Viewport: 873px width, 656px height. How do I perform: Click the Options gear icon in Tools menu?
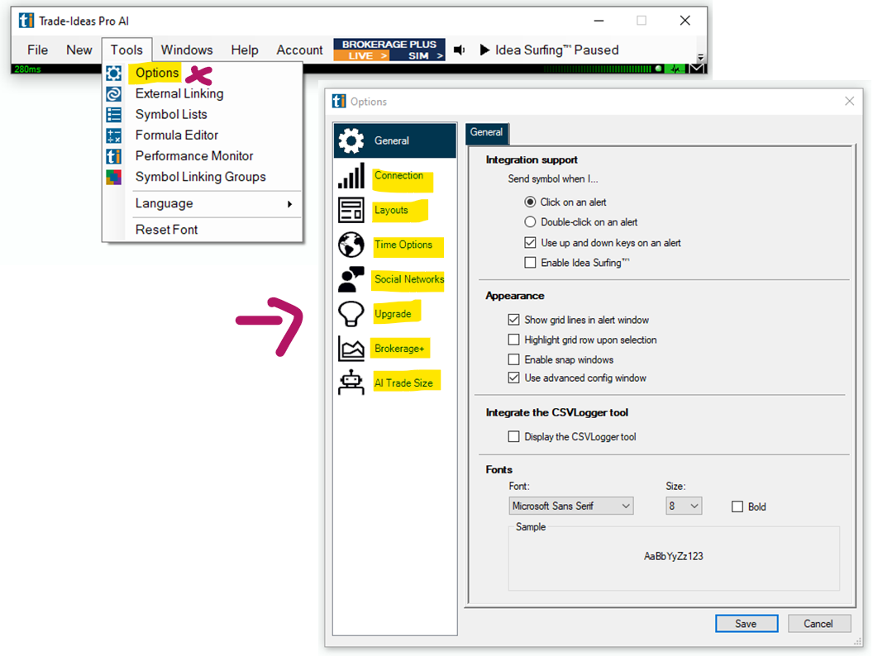click(113, 73)
